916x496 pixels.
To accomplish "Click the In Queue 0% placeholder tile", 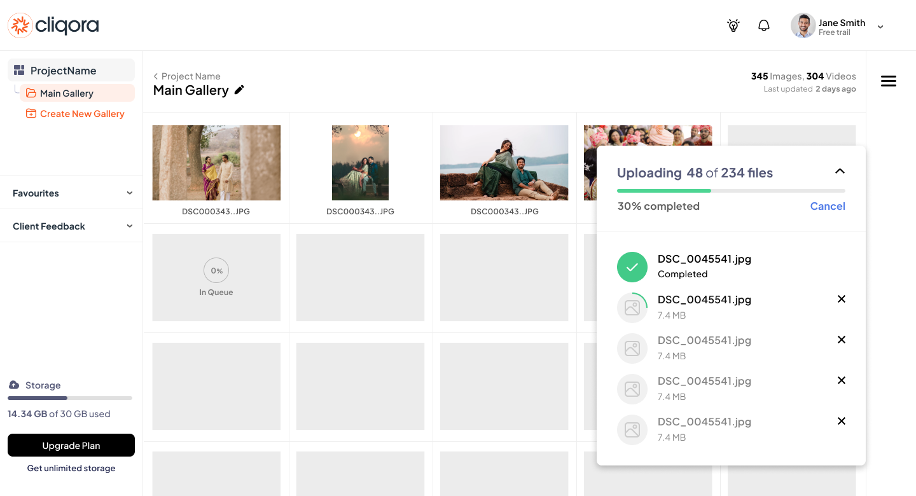I will 216,277.
